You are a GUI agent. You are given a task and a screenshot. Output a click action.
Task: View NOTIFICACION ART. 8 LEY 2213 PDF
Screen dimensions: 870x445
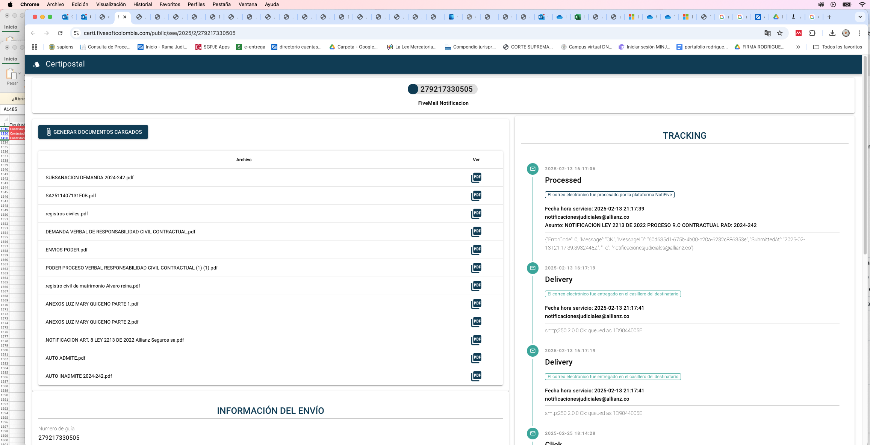476,340
